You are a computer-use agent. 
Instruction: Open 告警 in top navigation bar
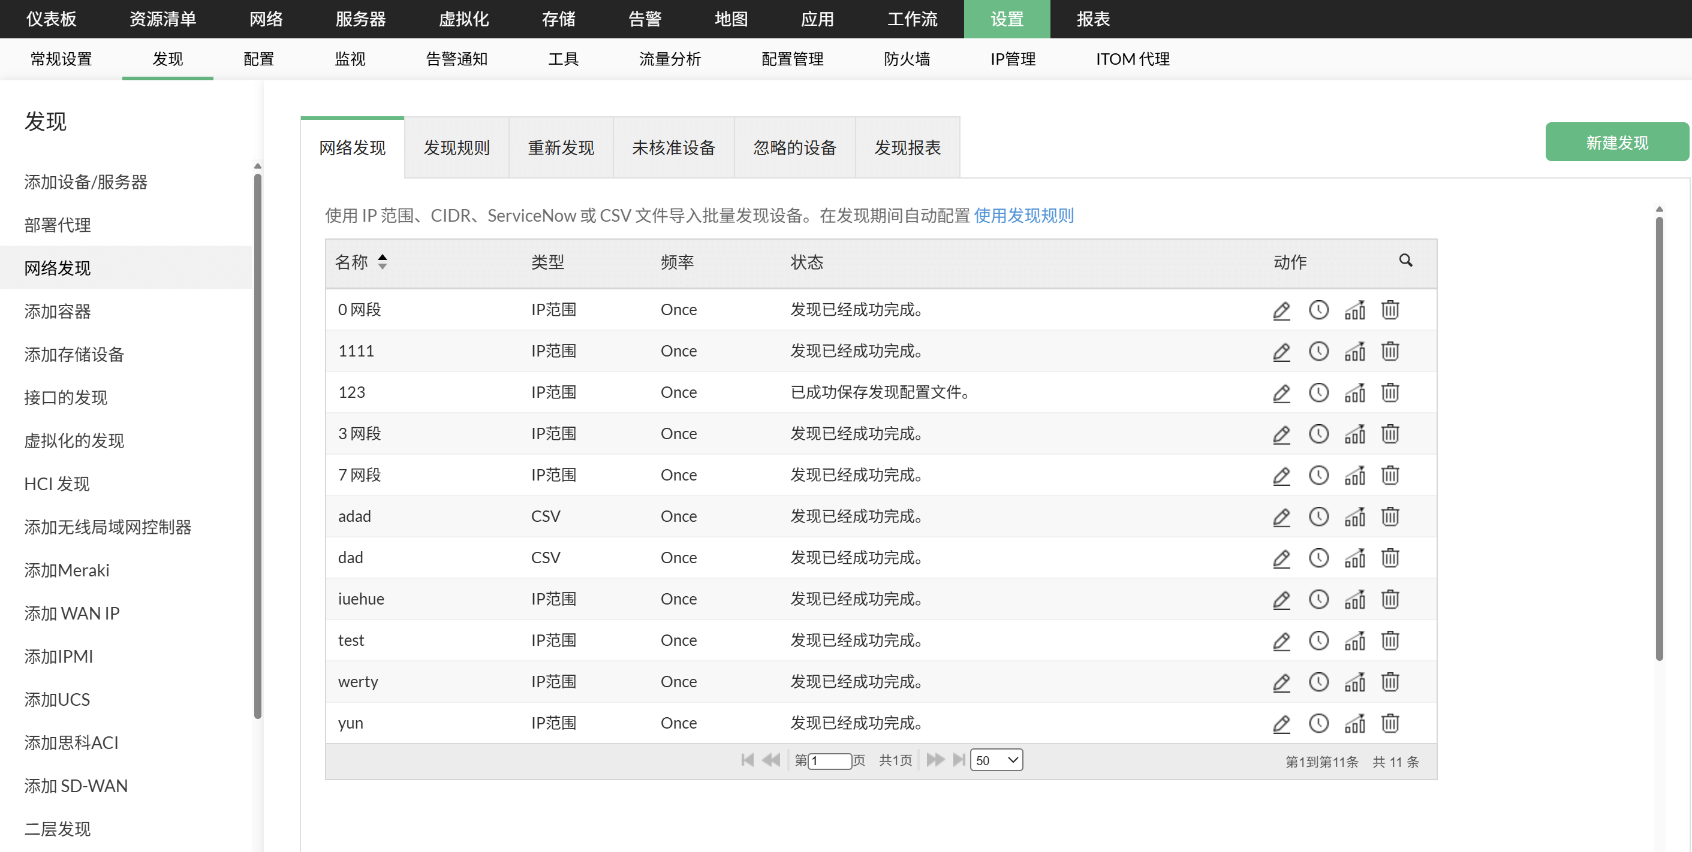(x=645, y=19)
